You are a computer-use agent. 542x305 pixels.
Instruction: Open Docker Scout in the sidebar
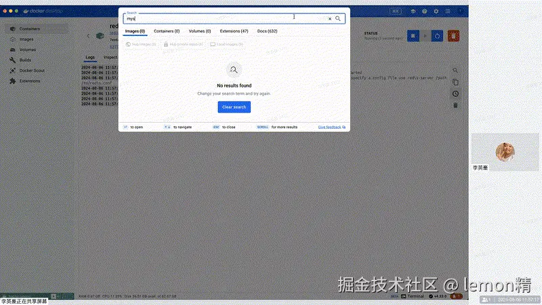37,70
